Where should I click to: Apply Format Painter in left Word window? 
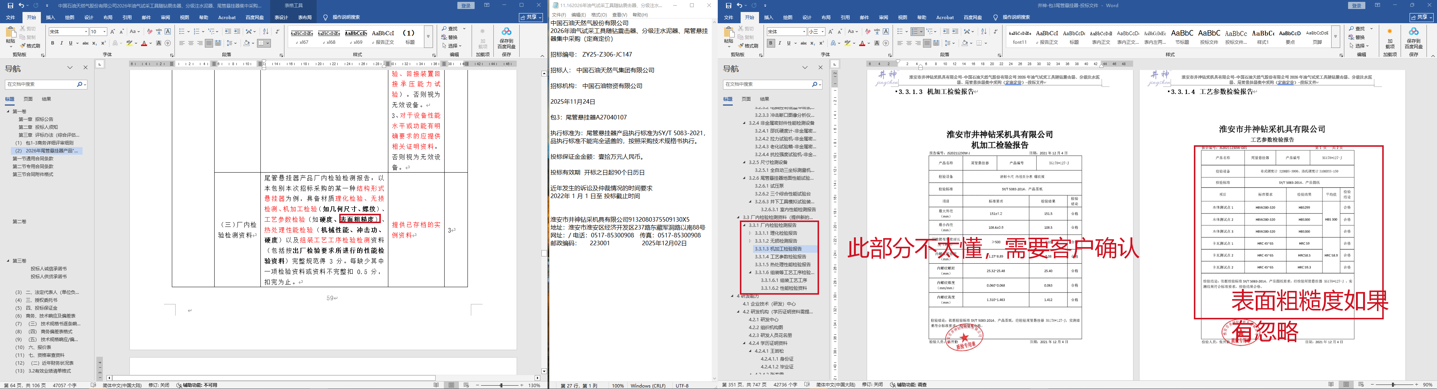(30, 46)
